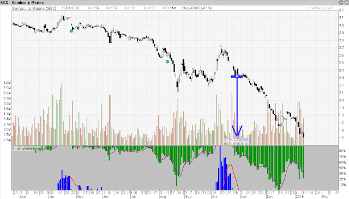Select the blue bell marker near May

tap(71, 31)
